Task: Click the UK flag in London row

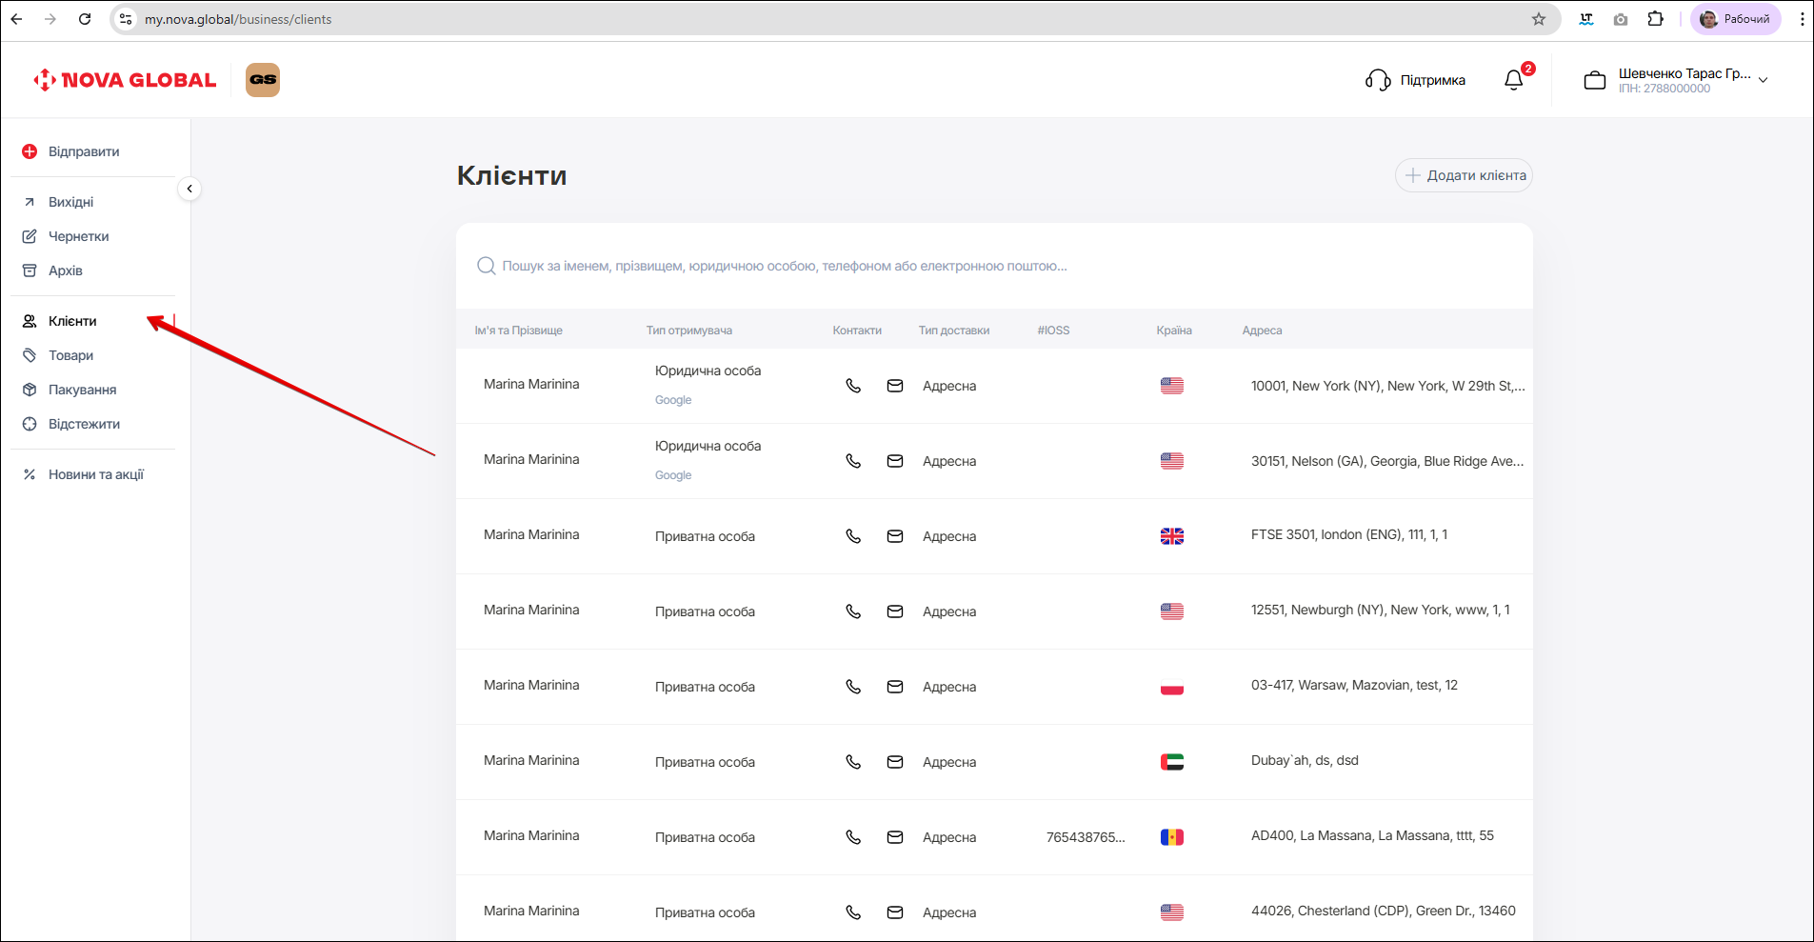Action: coord(1172,536)
